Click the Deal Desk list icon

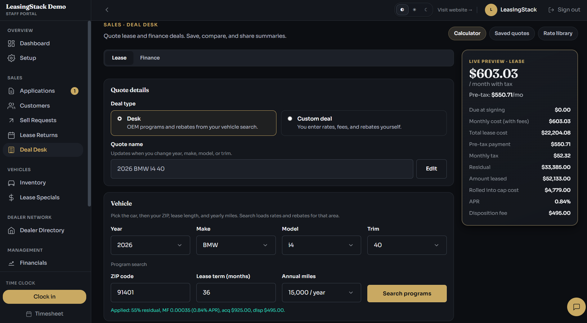pos(11,150)
